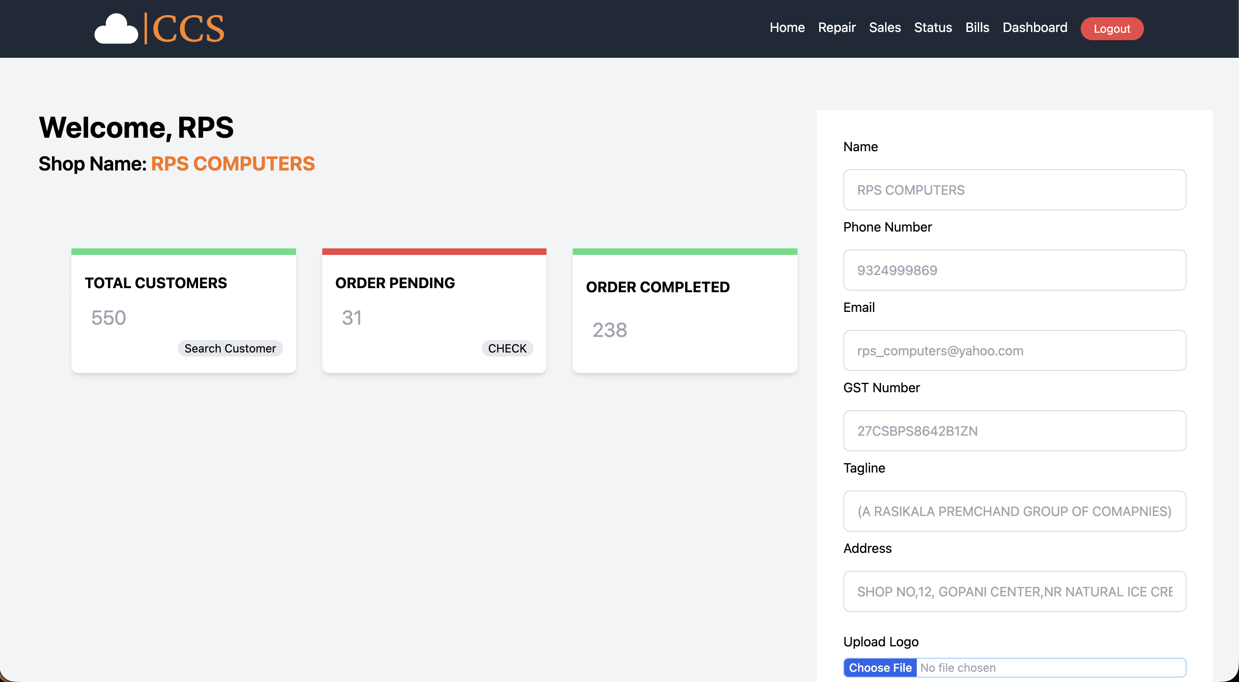Click the Search Customer button

(230, 348)
